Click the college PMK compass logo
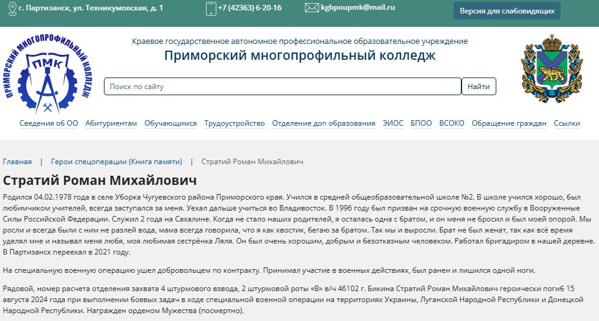599x321 pixels. (x=46, y=73)
